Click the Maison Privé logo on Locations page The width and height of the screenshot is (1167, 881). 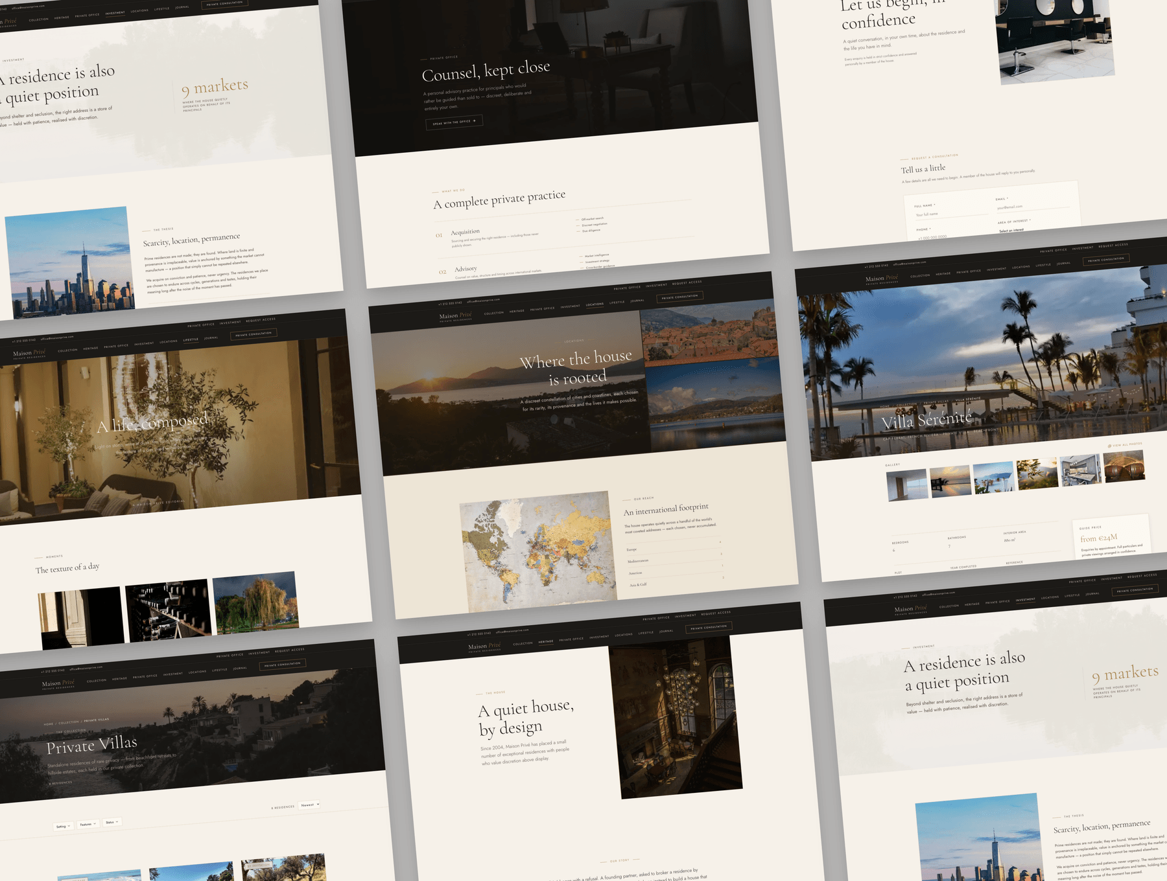click(455, 316)
